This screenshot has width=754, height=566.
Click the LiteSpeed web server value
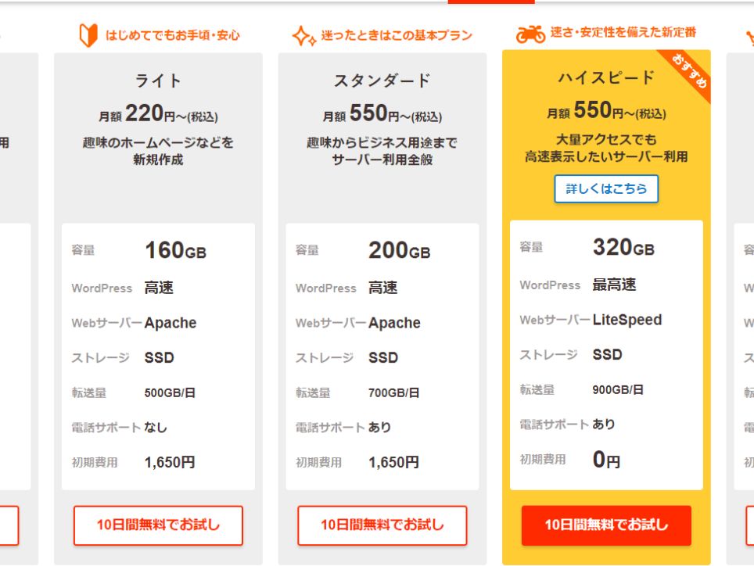point(627,320)
